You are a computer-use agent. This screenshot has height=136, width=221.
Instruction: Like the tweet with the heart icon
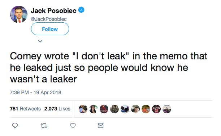[x=73, y=126]
